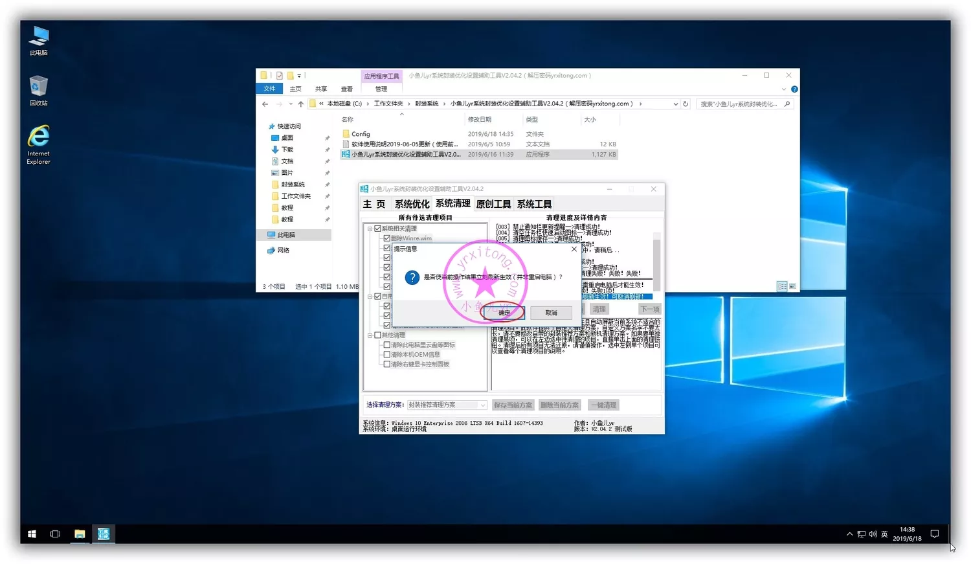Expand breadcrumb arrow after 封装系统

(445, 104)
